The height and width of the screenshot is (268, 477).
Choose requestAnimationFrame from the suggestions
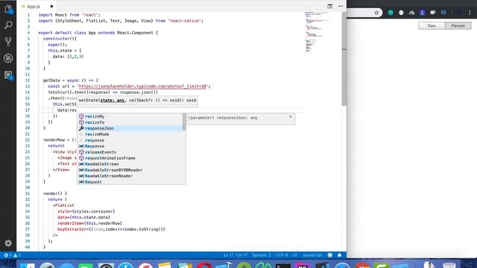(x=130, y=158)
